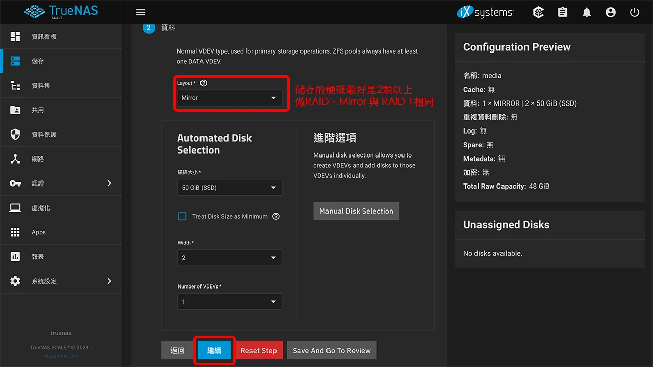The height and width of the screenshot is (367, 653).
Task: Open the notifications bell
Action: [586, 12]
